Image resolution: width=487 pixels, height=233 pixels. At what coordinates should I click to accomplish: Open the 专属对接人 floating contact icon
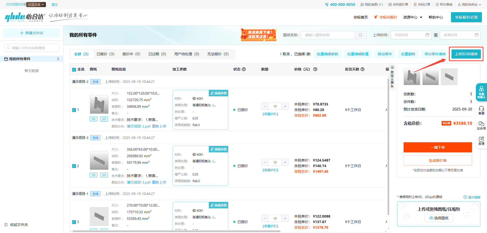481,92
